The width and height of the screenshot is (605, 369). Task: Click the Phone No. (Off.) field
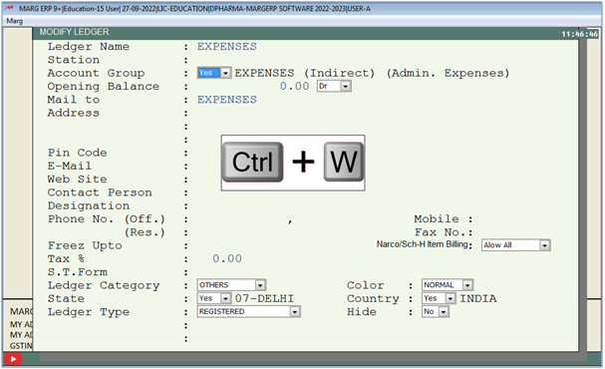(x=241, y=219)
